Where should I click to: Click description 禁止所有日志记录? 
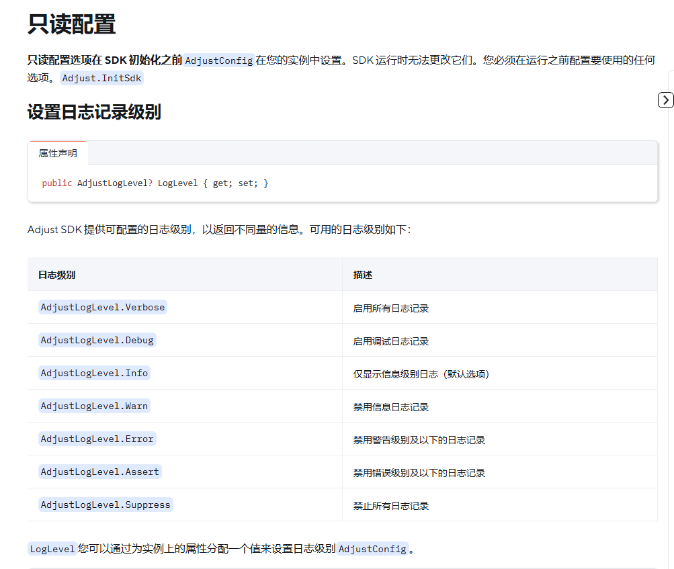[x=390, y=506]
